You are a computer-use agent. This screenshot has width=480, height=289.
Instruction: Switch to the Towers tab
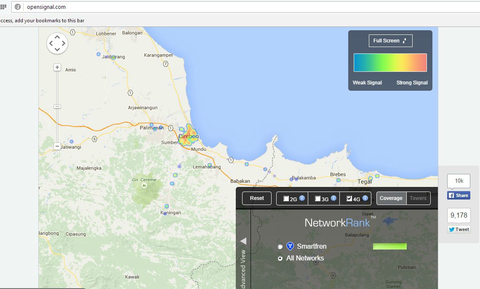pyautogui.click(x=418, y=198)
